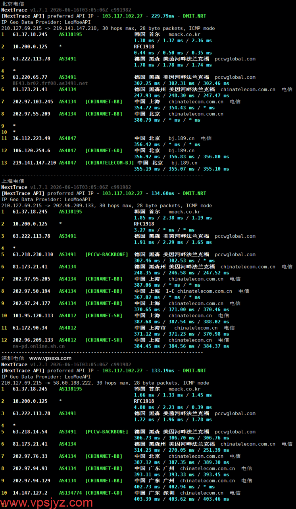Click hop IP 202.97.103.245
Image resolution: width=296 pixels, height=509 pixels.
(33, 101)
